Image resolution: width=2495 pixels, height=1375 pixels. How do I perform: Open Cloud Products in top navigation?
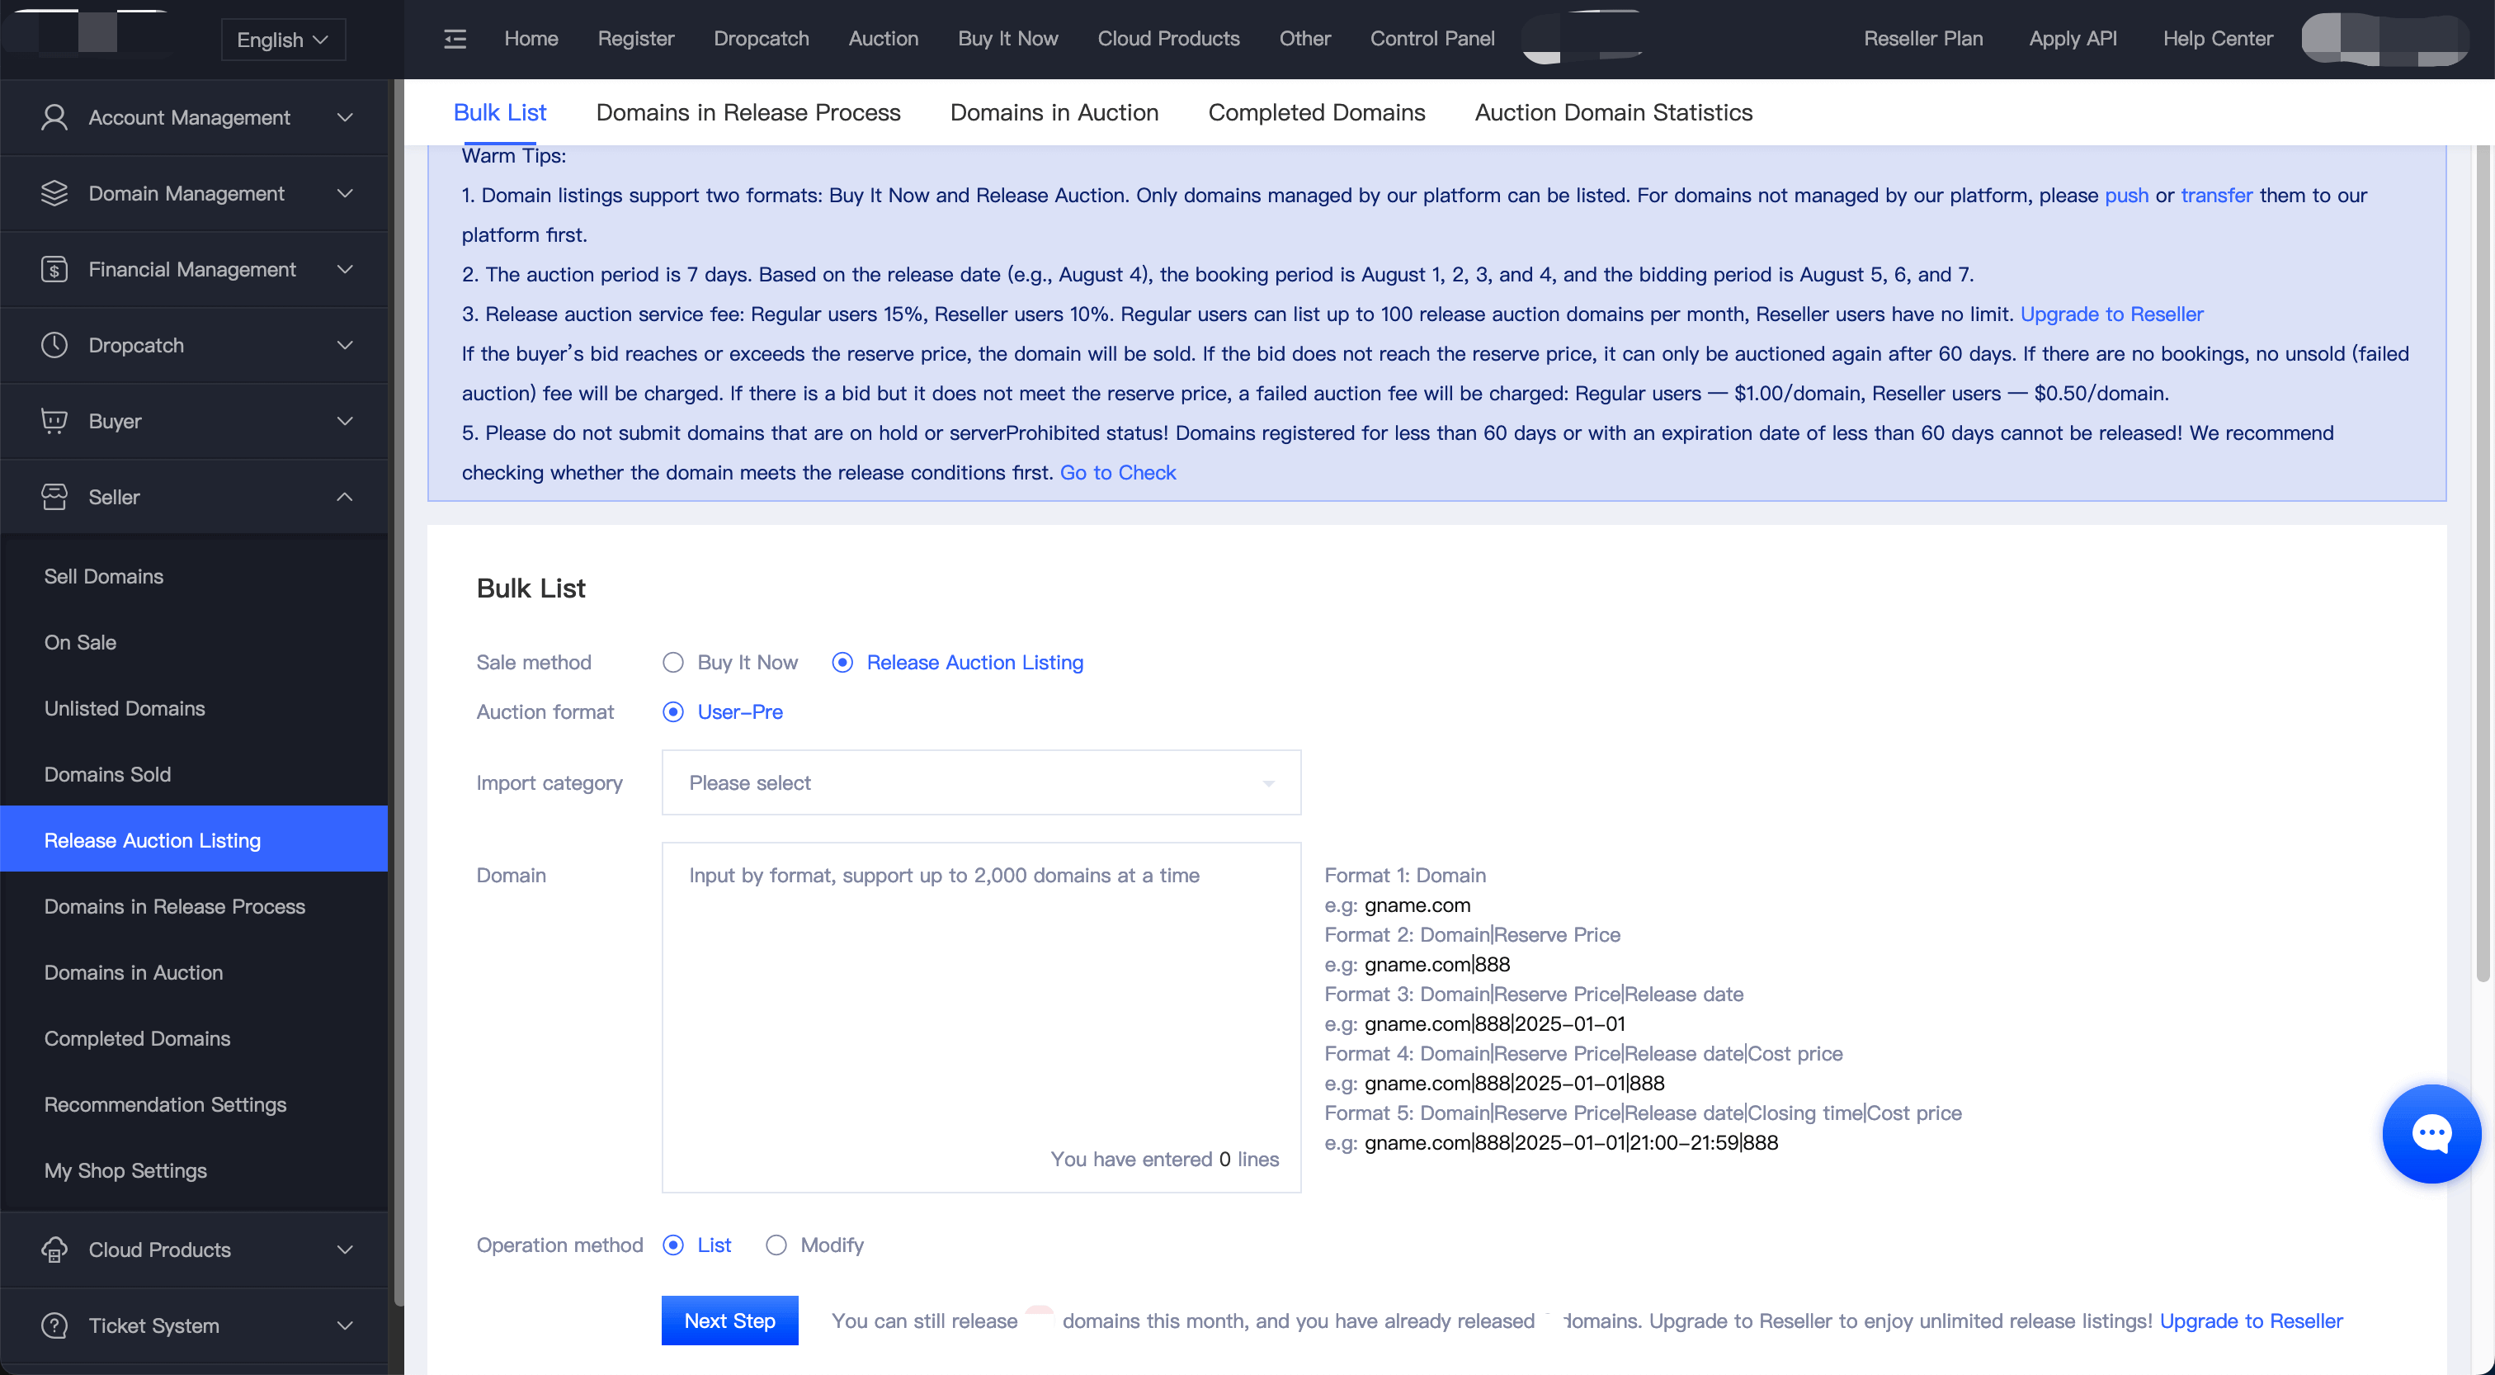click(1168, 39)
